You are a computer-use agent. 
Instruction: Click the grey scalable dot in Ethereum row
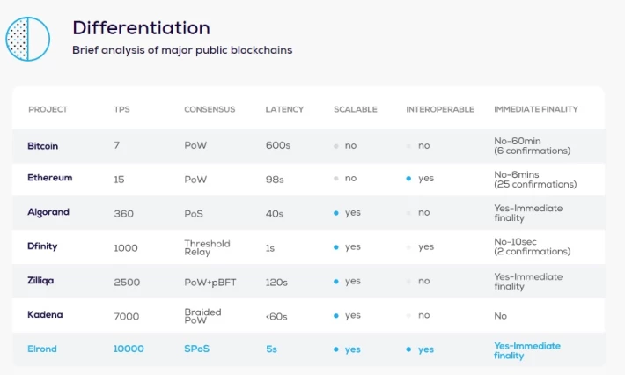click(336, 179)
